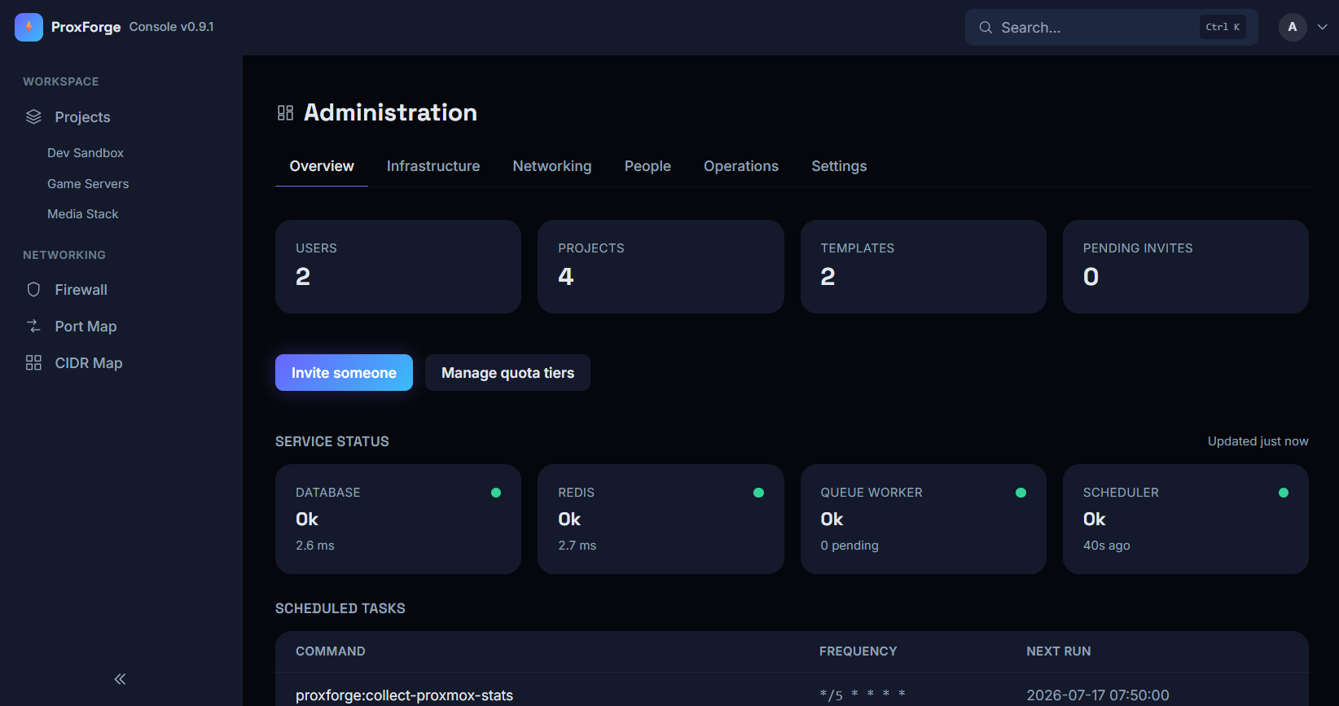
Task: Click the Scheduler status card
Action: 1186,519
